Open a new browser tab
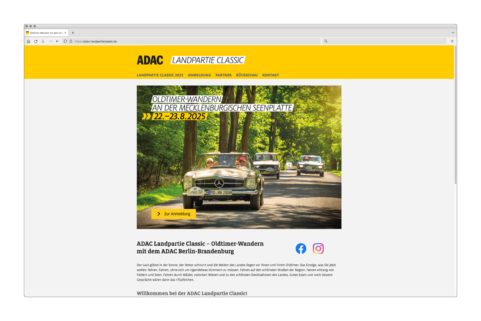This screenshot has width=481, height=321. [73, 33]
